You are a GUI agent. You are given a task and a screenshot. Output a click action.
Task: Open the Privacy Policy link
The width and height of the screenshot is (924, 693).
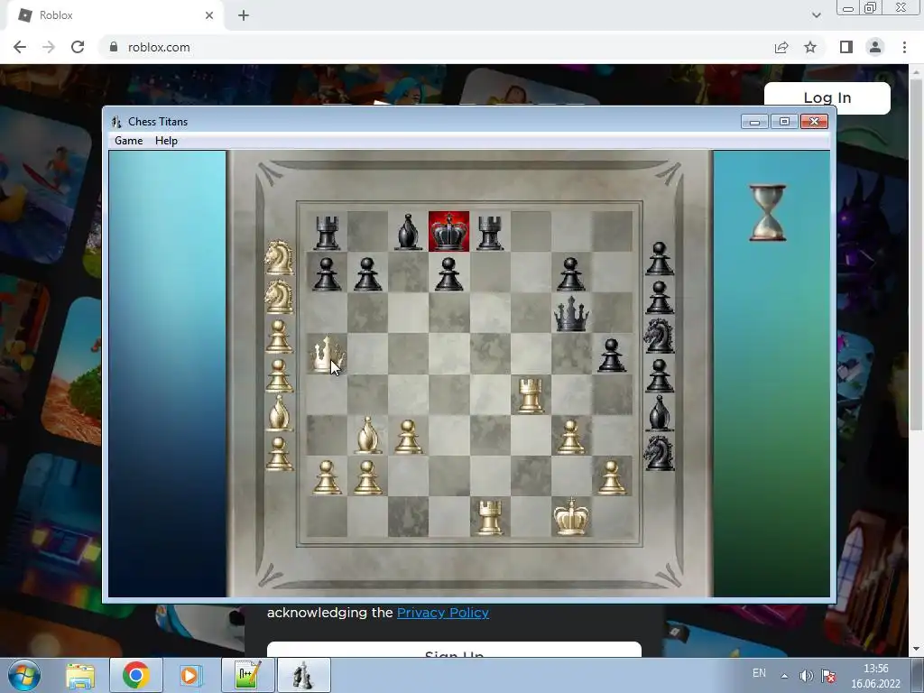tap(442, 613)
